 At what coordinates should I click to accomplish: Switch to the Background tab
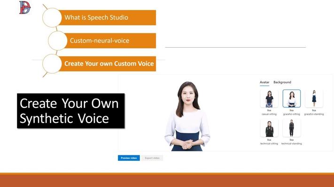click(x=282, y=82)
